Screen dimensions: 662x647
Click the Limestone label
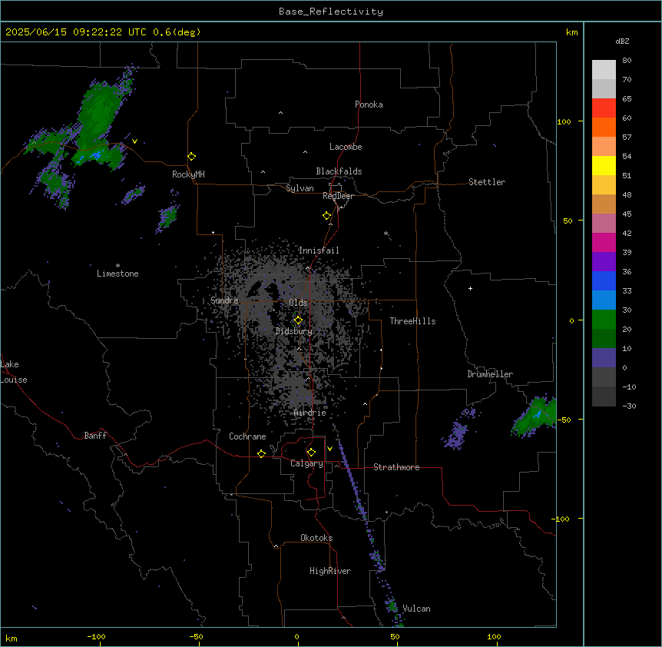[118, 274]
